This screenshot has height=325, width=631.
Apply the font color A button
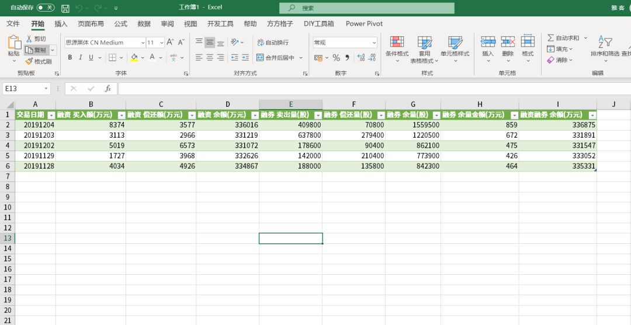[x=152, y=57]
